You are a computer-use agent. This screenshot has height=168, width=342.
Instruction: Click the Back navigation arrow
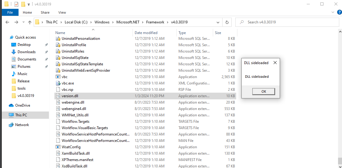(7, 22)
